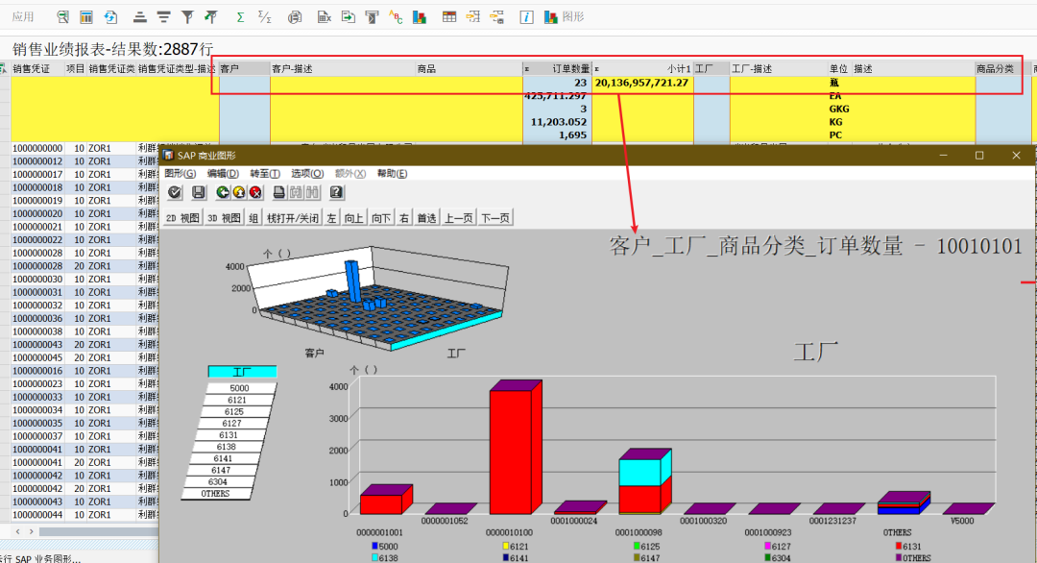
Task: Click the export file icon with green arrow
Action: [348, 17]
